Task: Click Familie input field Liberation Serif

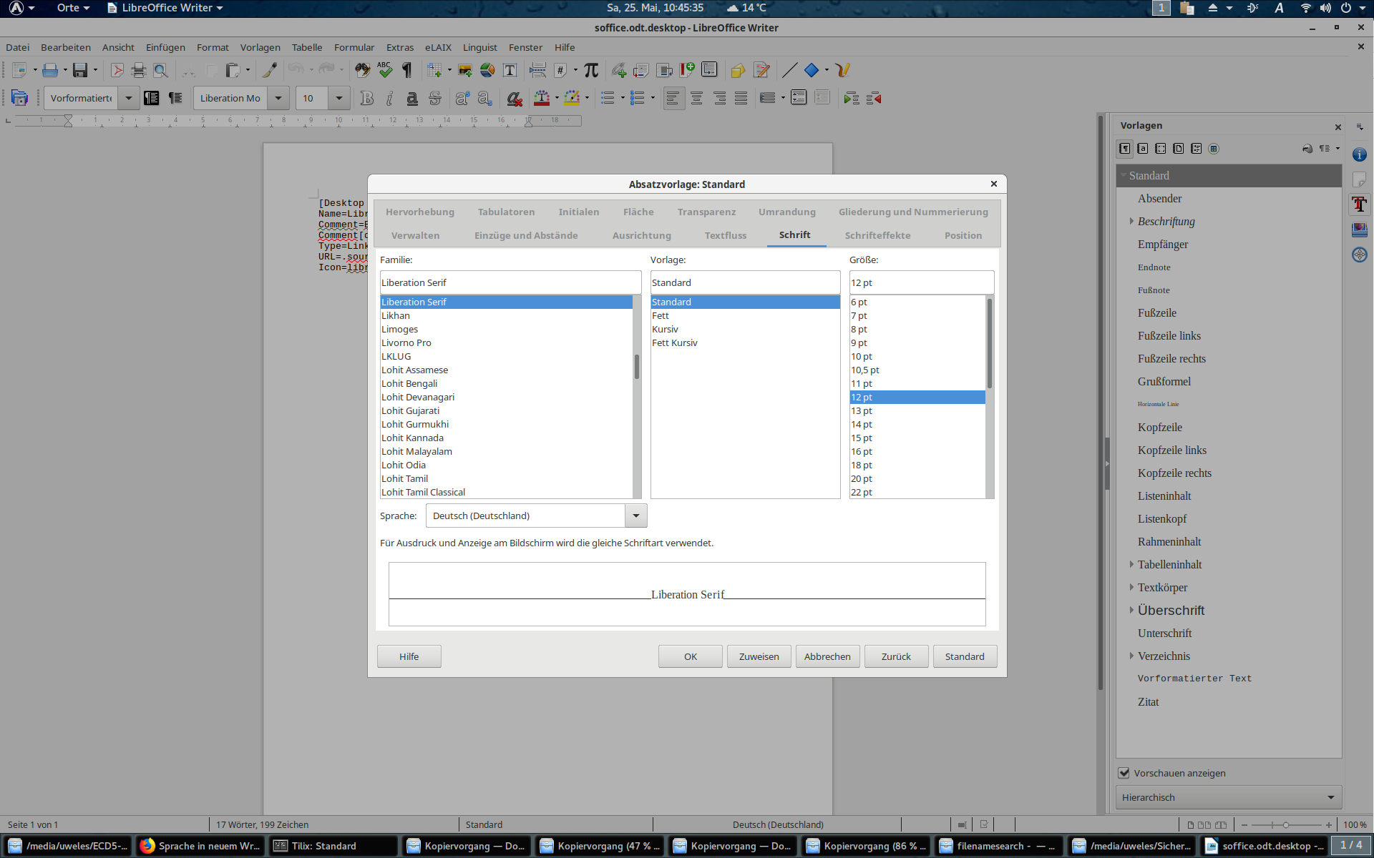Action: [x=510, y=282]
